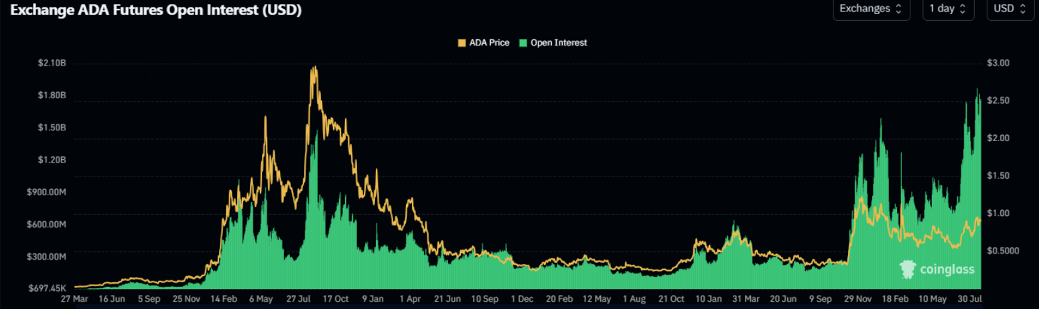Toggle the Open Interest legend series
This screenshot has width=1039, height=309.
553,43
